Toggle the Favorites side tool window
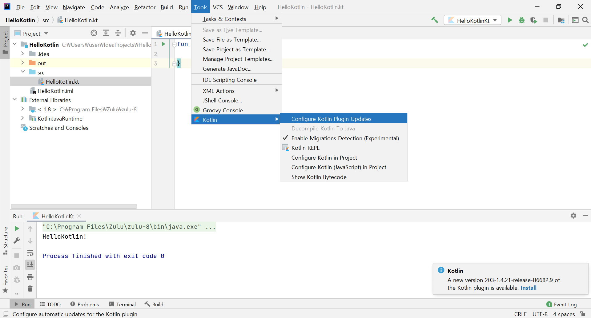 5,279
